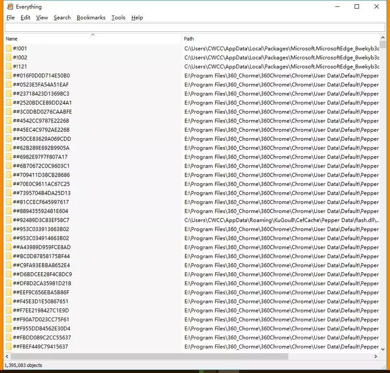Select folder name ##D6BDCEE28F4C8DC9
Image resolution: width=390 pixels, height=373 pixels.
[x=42, y=274]
